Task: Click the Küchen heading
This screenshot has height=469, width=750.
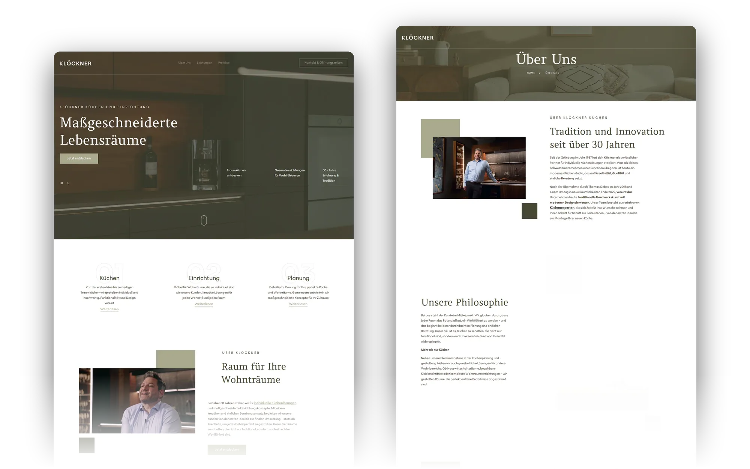Action: [109, 278]
